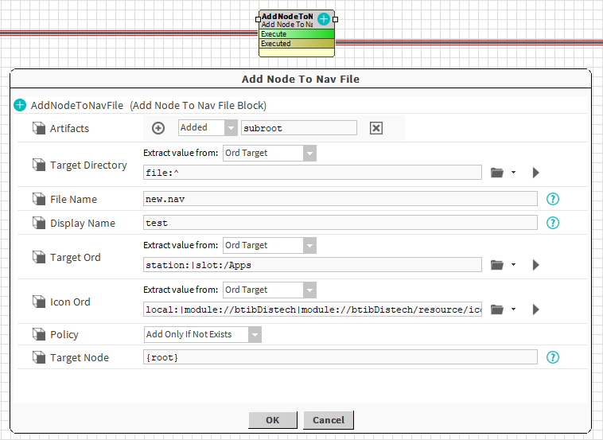Click help icon next to Target Node
The width and height of the screenshot is (603, 440).
554,358
